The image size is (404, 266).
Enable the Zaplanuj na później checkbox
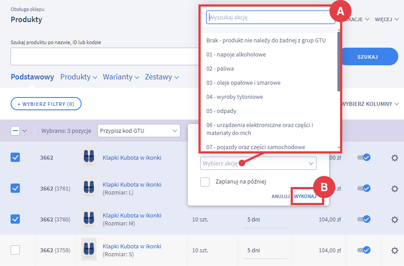tap(205, 181)
